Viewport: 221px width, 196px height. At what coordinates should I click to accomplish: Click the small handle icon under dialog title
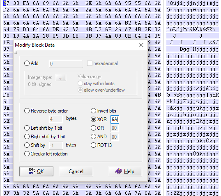coord(16,52)
